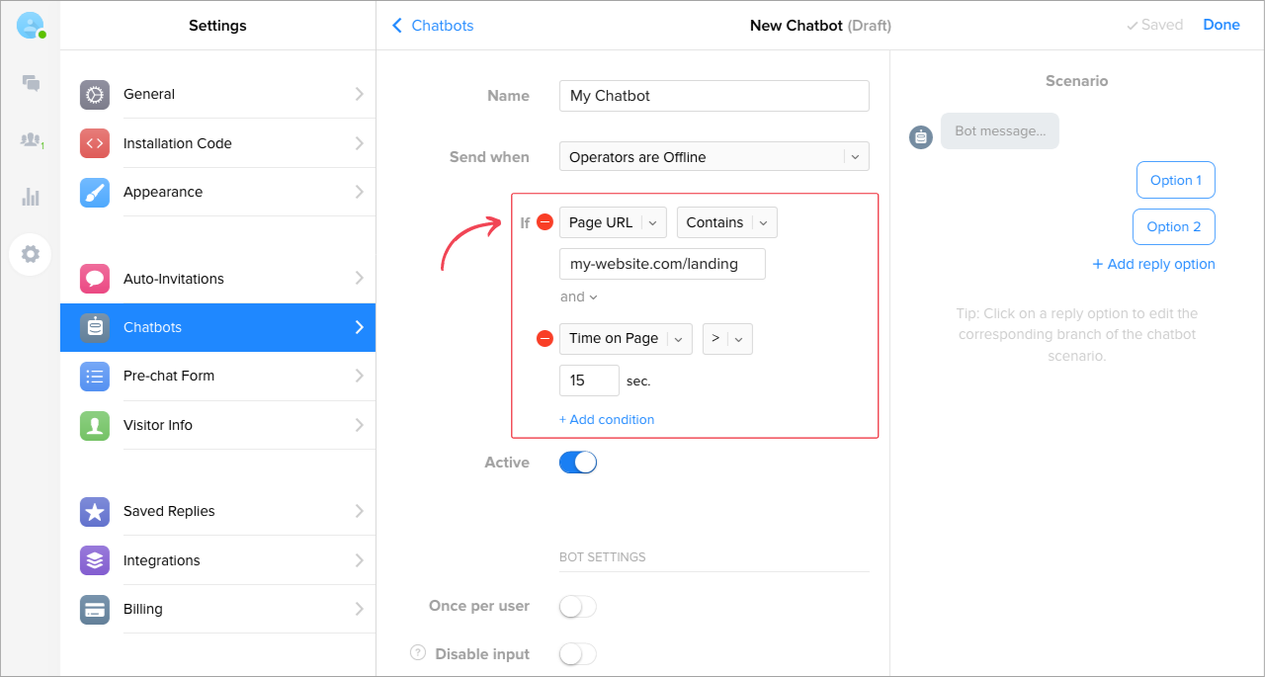Open the Saved Replies settings section
Viewport: 1265px width, 677px height.
[217, 511]
